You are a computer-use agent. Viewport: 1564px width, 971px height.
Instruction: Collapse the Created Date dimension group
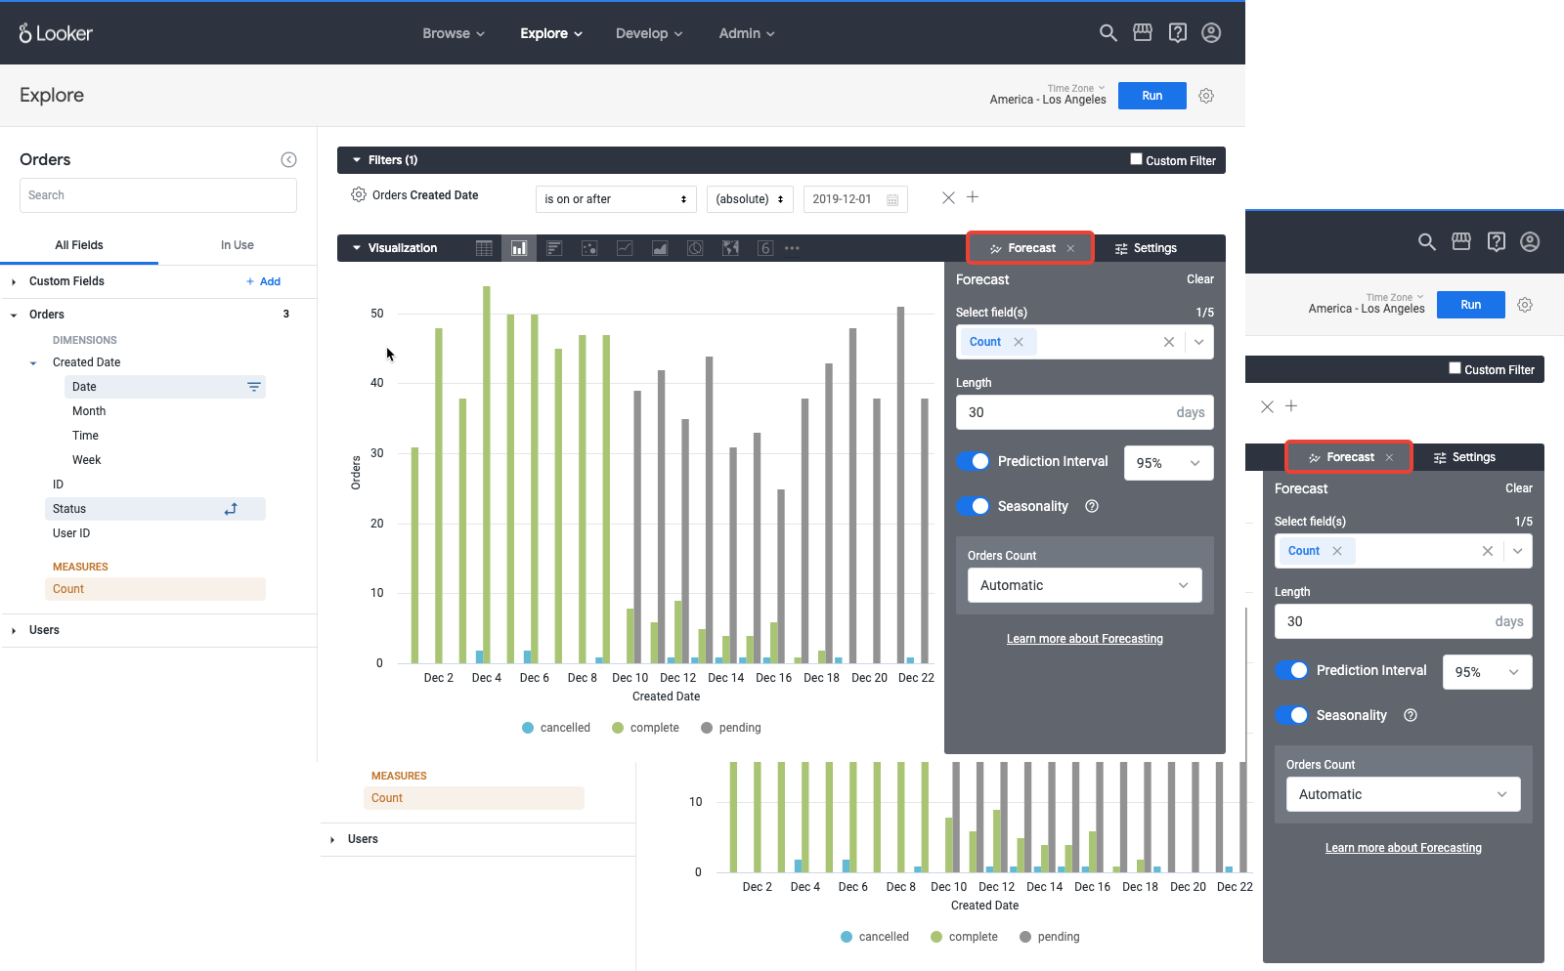click(33, 363)
